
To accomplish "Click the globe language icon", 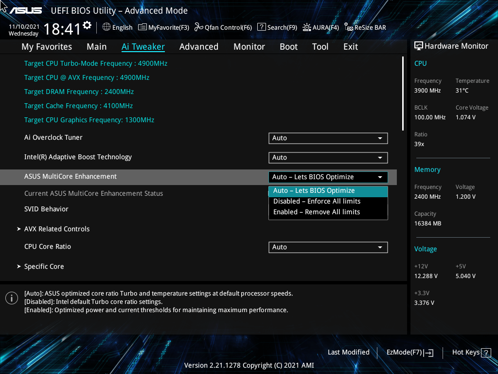I will pos(107,27).
